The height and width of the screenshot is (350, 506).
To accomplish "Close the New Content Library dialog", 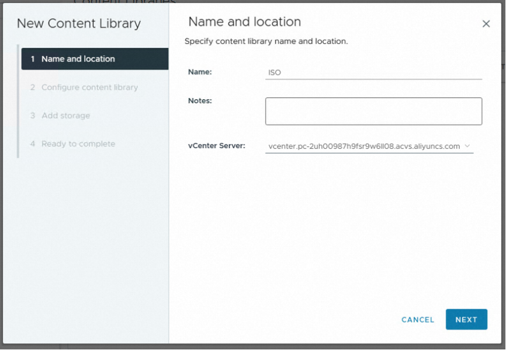I will 486,24.
